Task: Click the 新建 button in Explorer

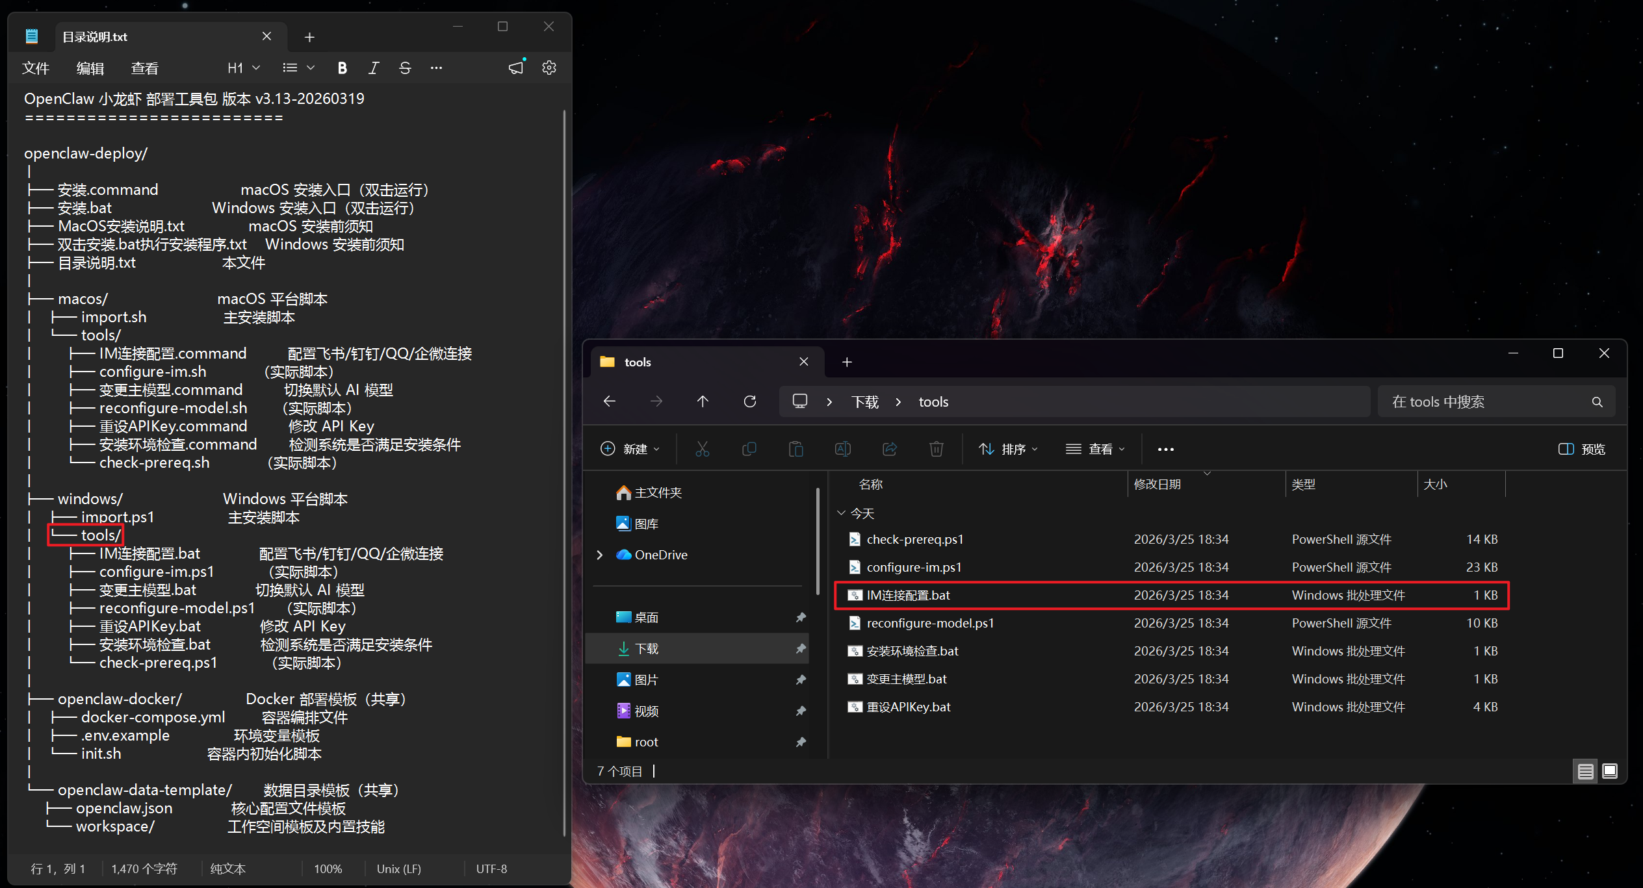Action: point(630,449)
